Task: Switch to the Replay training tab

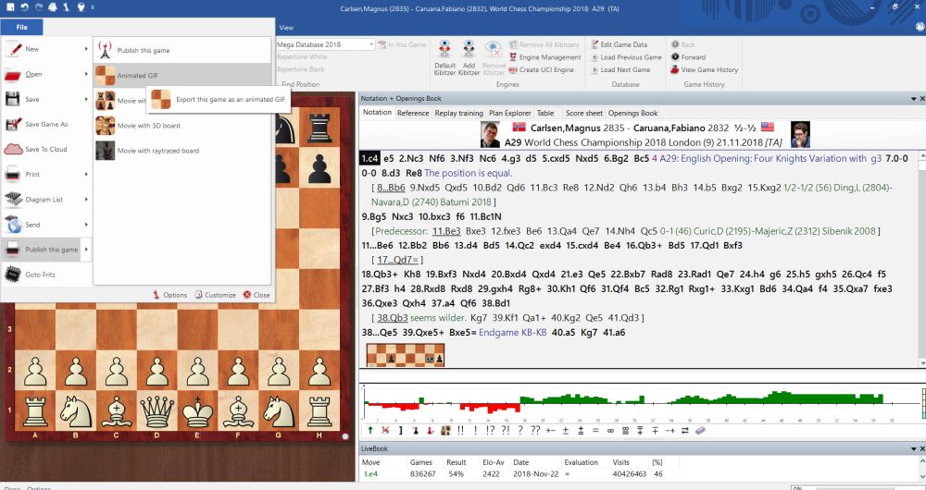Action: click(x=458, y=113)
